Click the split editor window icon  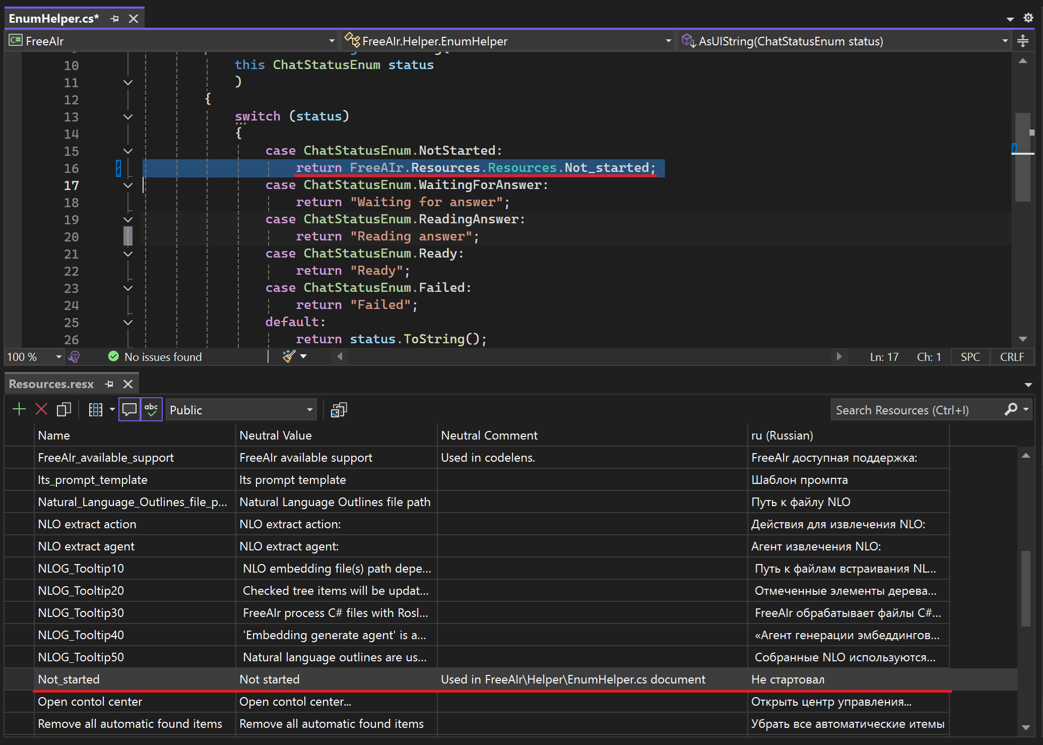tap(1023, 41)
